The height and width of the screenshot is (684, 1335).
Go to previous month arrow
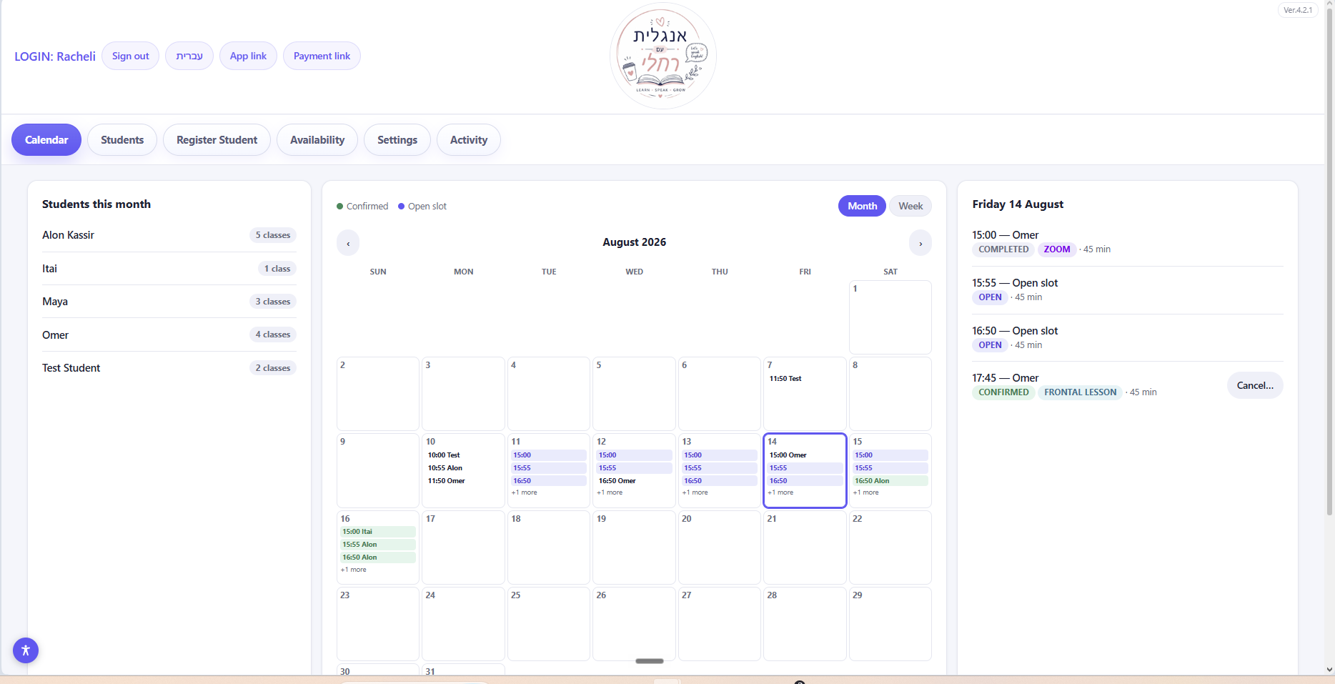(x=348, y=243)
